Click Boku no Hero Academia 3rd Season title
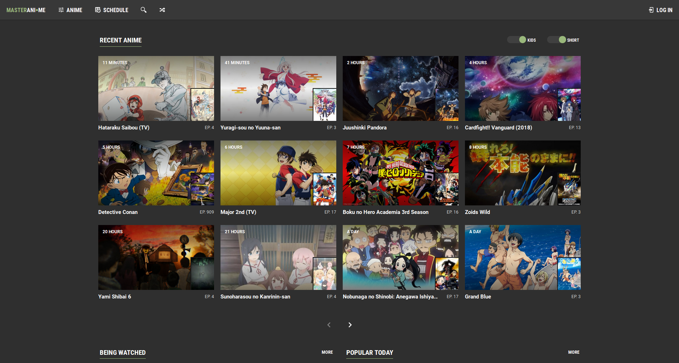The image size is (679, 363). point(386,212)
